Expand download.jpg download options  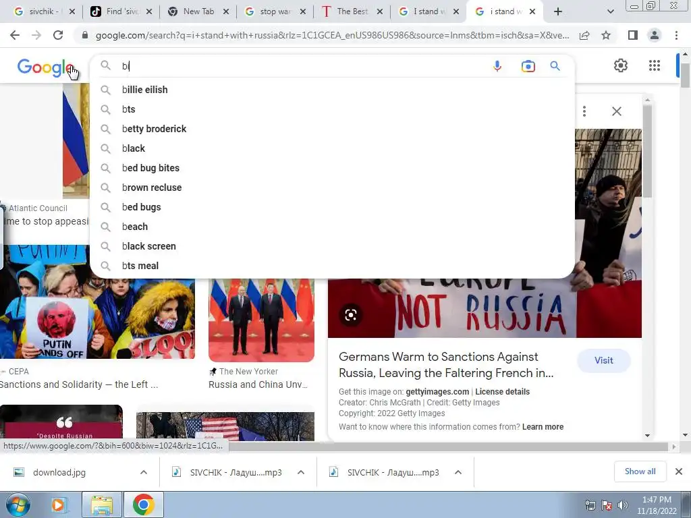[143, 472]
